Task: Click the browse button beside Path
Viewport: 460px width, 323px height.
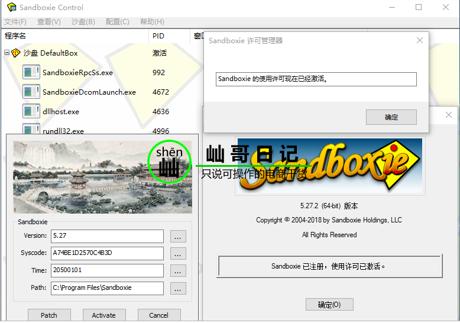Action: click(178, 289)
